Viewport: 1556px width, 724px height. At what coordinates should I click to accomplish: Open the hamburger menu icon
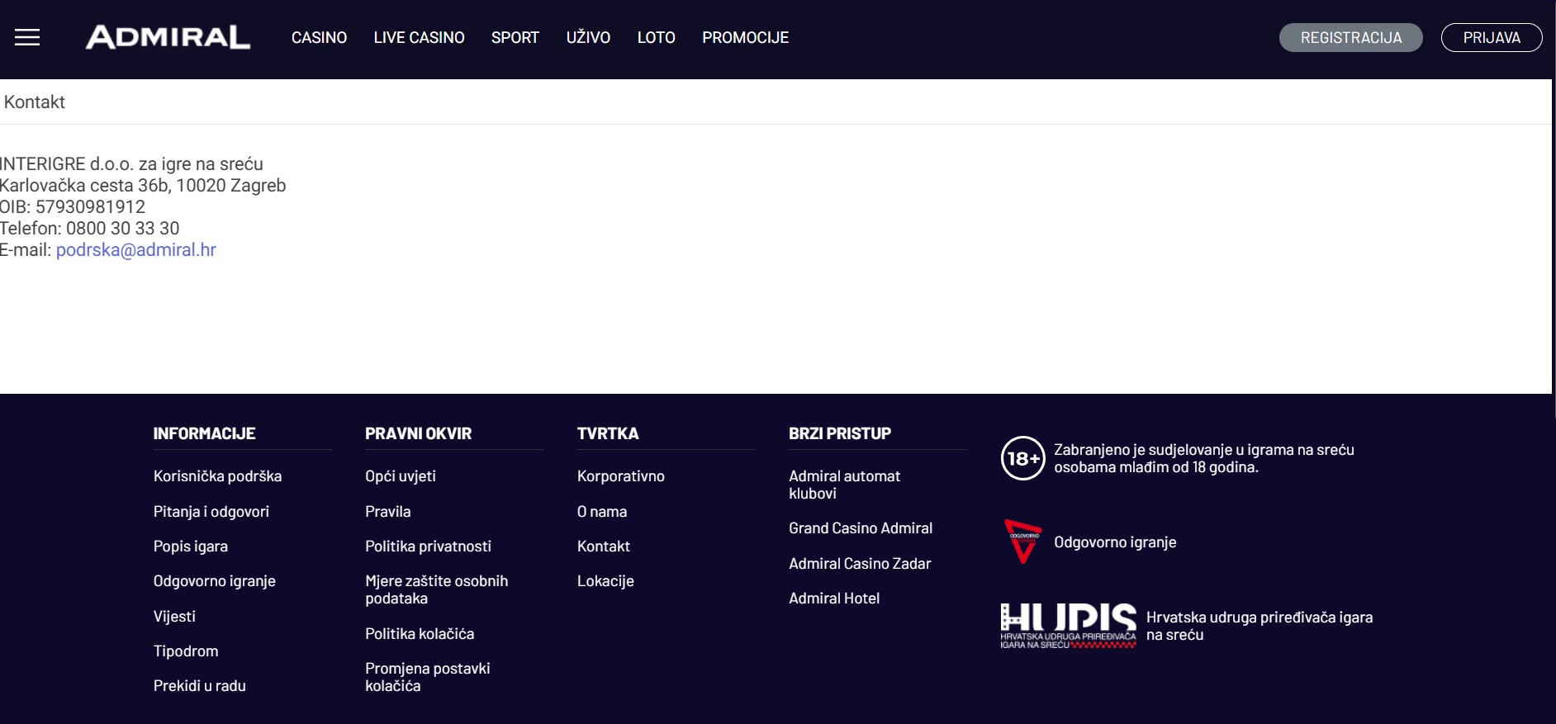[27, 37]
